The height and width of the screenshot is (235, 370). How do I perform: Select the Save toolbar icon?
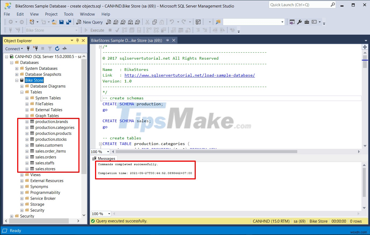click(61, 22)
